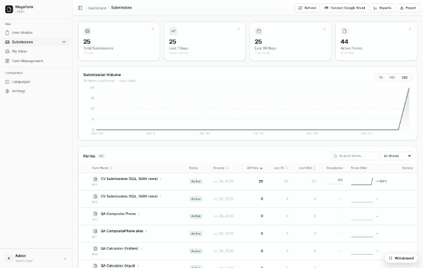This screenshot has height=268, width=423.
Task: Open the arrow icon on Total Submissions card
Action: (153, 29)
